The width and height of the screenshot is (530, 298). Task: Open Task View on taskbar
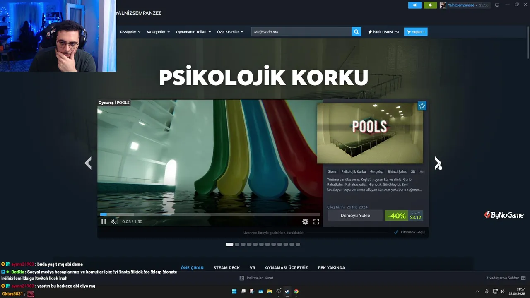click(243, 291)
